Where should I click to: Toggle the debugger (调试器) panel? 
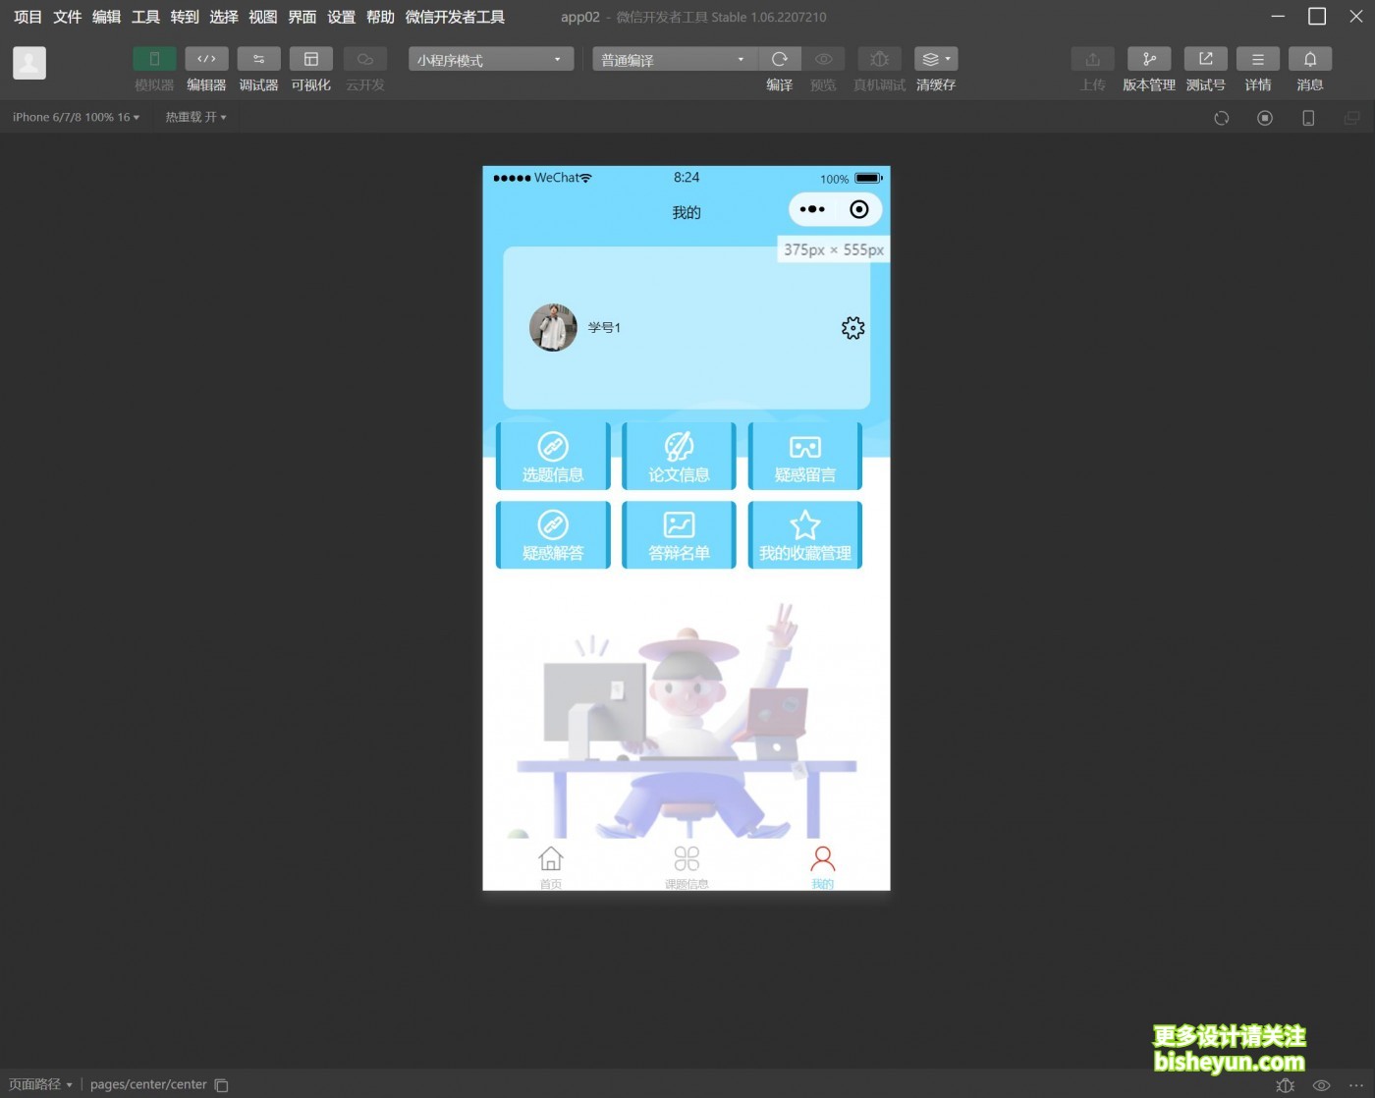pos(258,60)
